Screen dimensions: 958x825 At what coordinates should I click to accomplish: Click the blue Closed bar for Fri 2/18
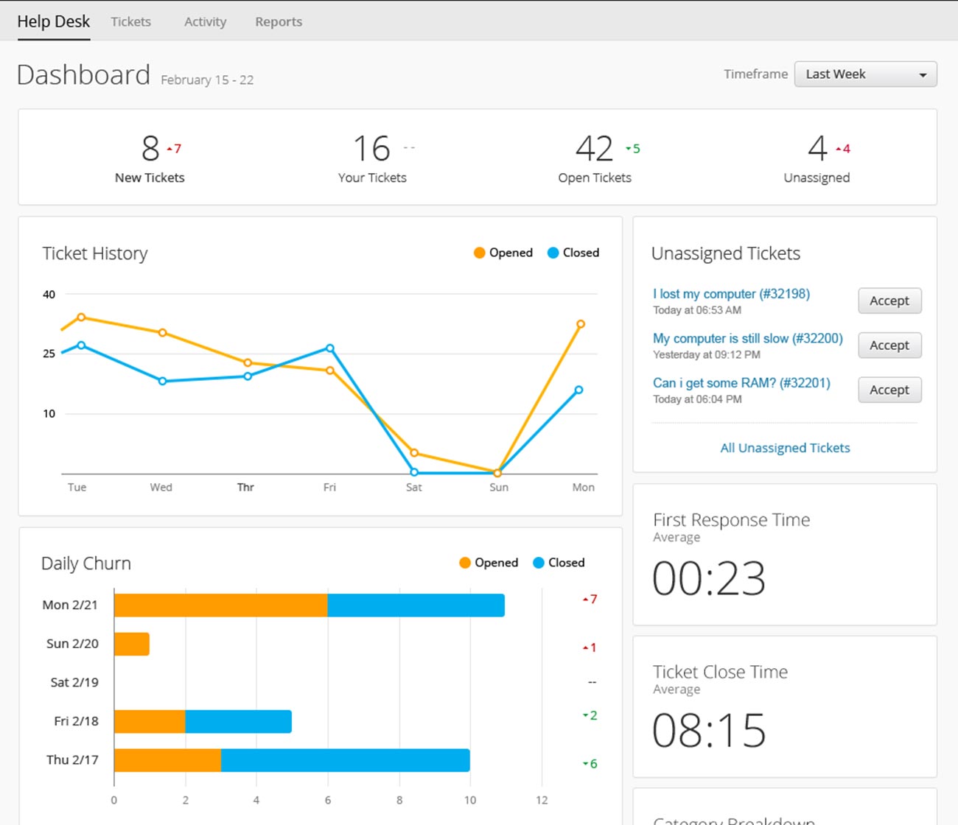point(239,721)
